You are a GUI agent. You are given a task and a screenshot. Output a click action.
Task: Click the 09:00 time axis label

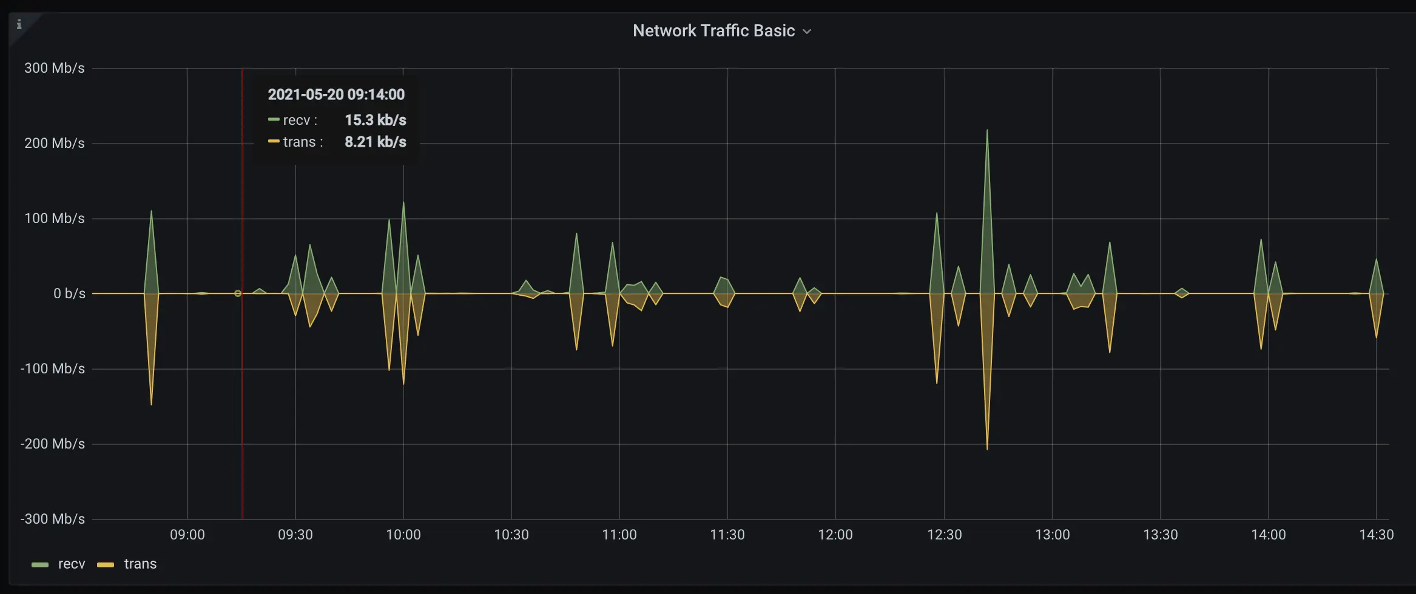pyautogui.click(x=187, y=535)
